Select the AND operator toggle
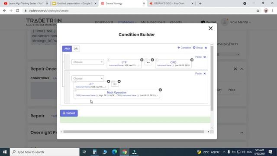This screenshot has height=156, width=277. coord(67,49)
